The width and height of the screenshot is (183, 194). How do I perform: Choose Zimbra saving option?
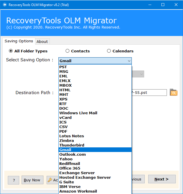[x=95, y=140]
